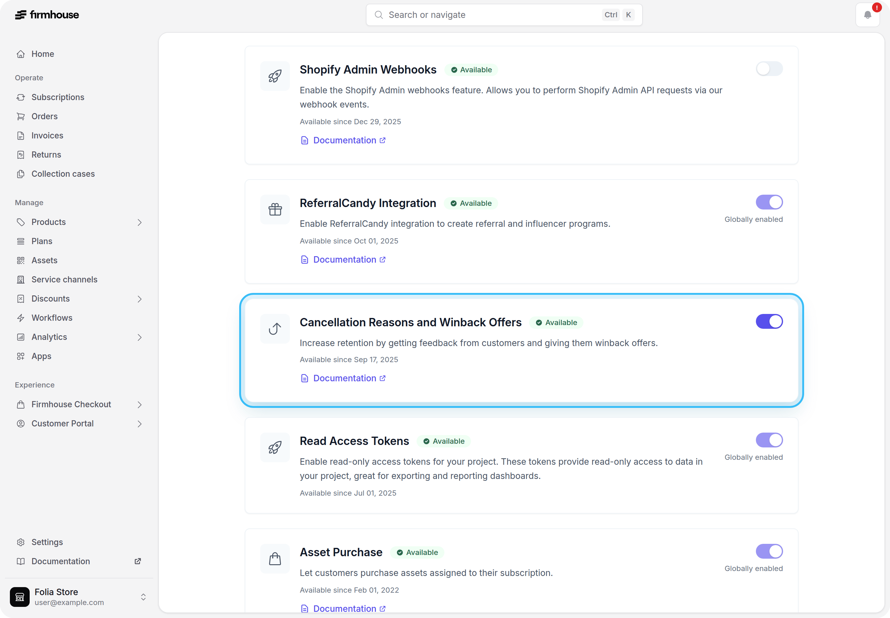
Task: Click the Assets QR-code icon
Action: tap(21, 260)
